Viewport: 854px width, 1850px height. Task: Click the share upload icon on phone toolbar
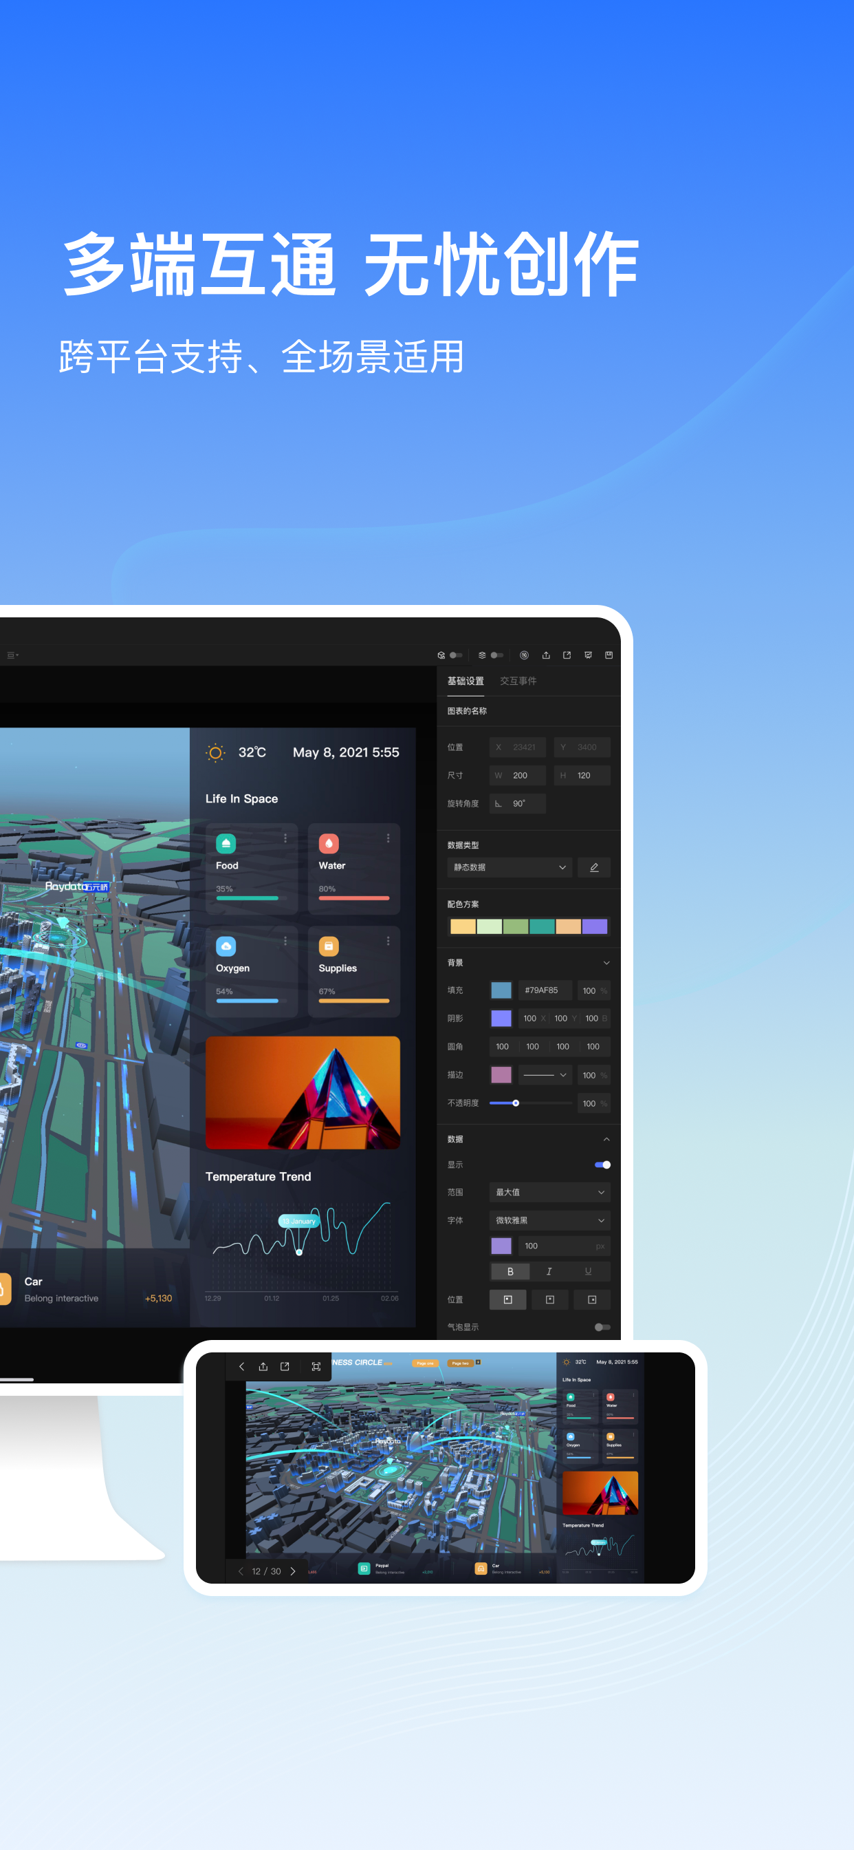[x=263, y=1366]
